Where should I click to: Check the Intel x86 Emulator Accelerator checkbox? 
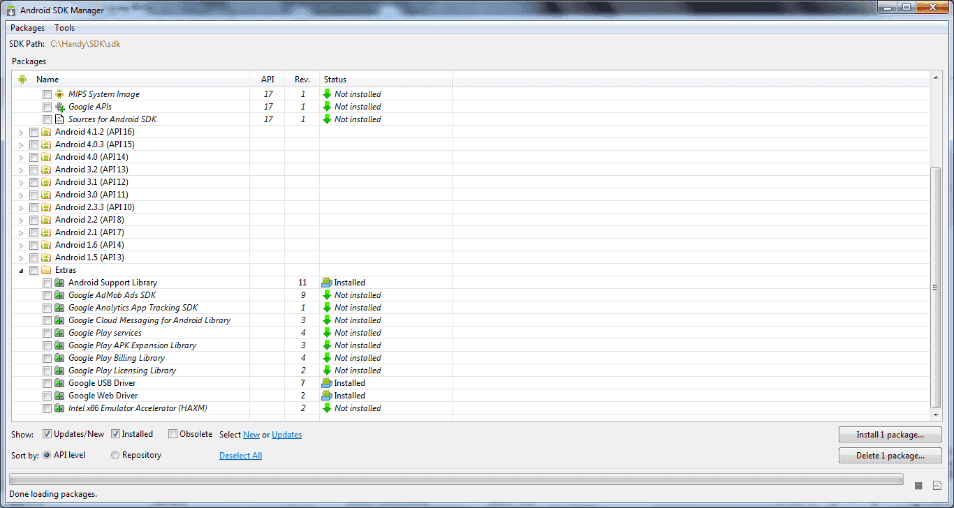[x=47, y=408]
